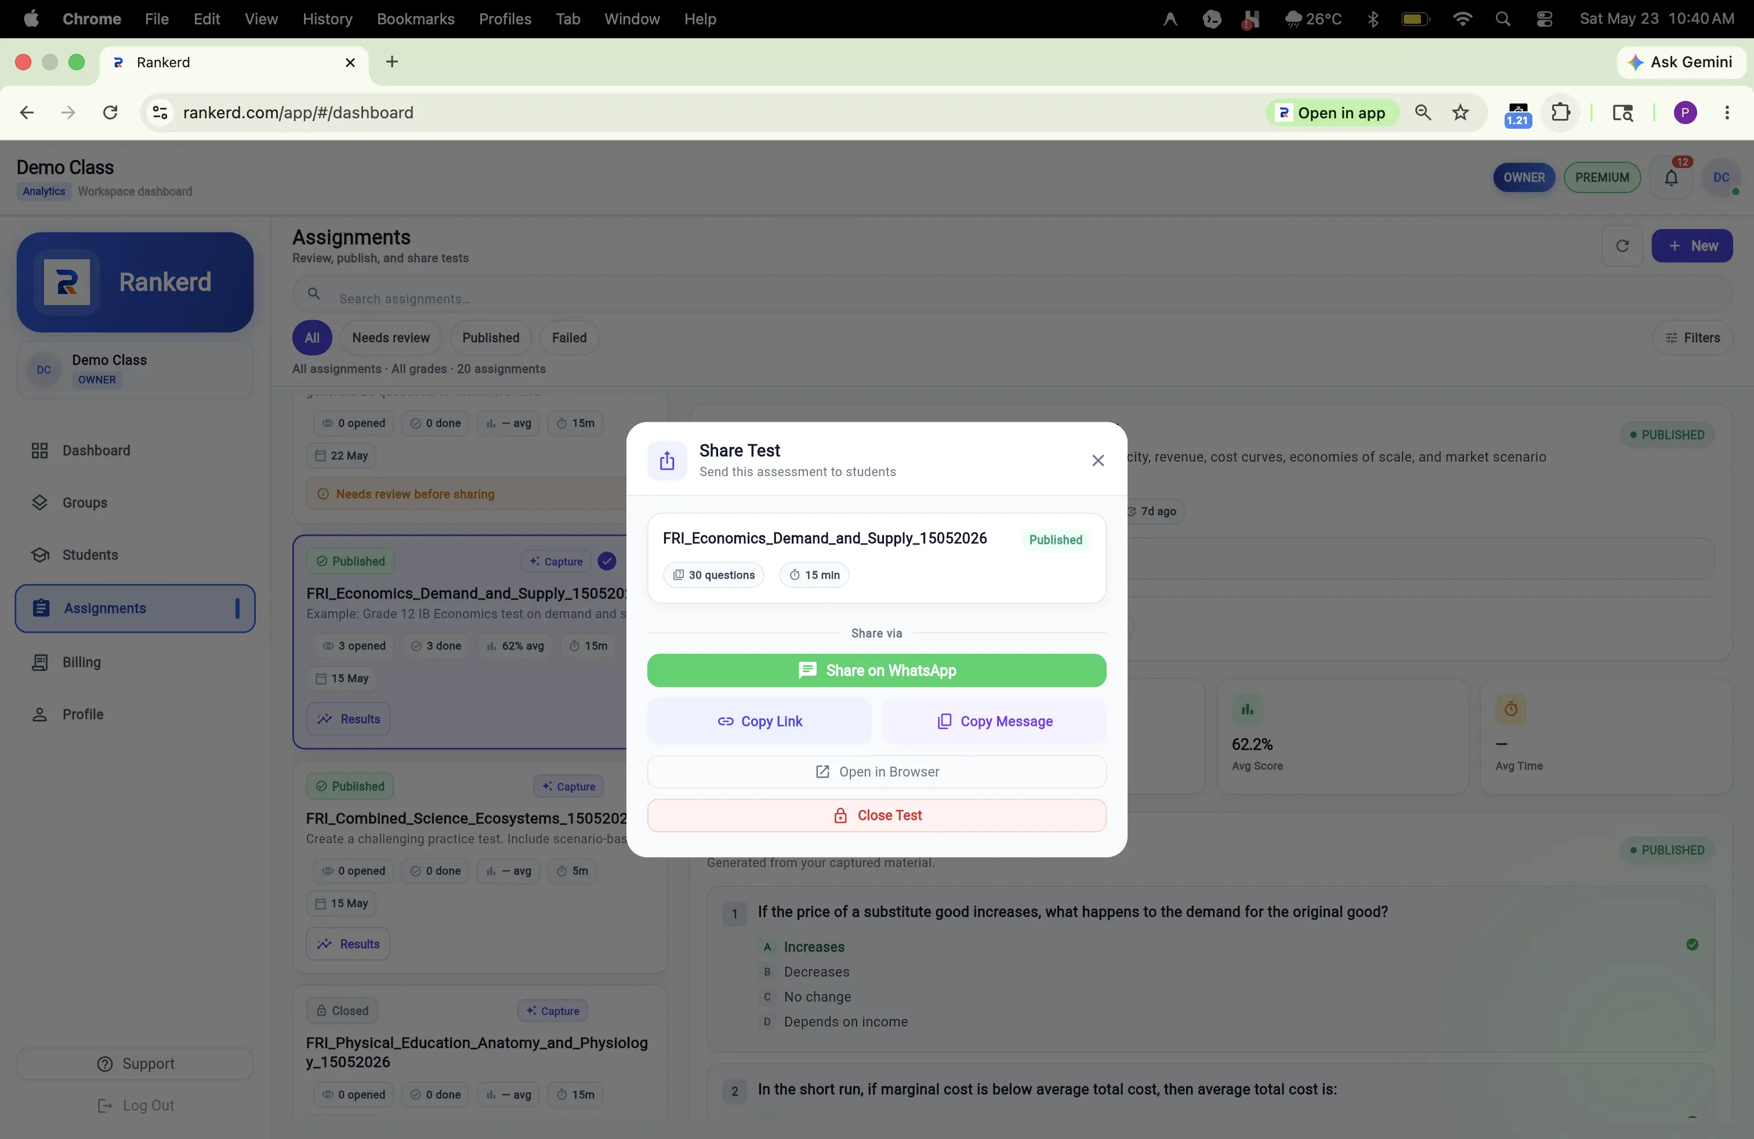This screenshot has height=1139, width=1754.
Task: Click the red Close Test button
Action: (x=876, y=815)
